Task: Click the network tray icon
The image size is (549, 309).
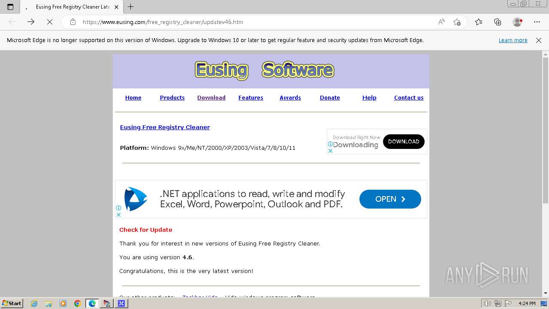Action: click(x=499, y=303)
